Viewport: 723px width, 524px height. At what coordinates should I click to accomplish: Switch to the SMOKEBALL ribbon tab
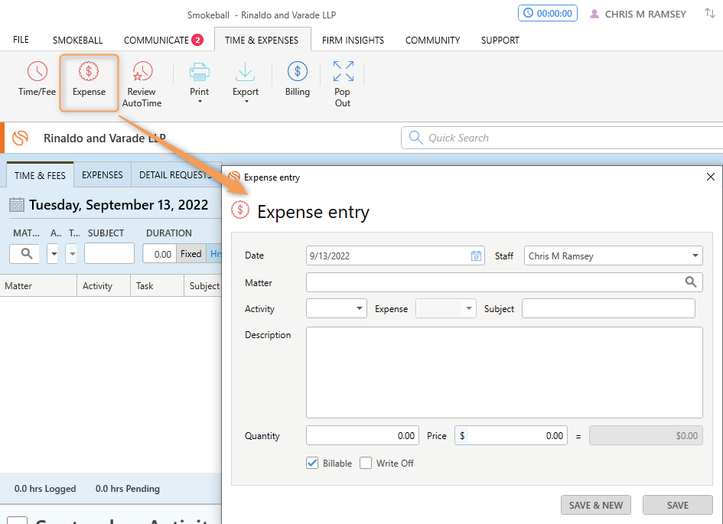point(77,40)
